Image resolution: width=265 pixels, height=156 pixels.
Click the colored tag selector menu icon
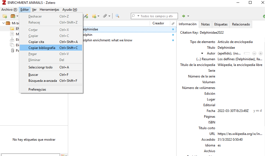64,155
